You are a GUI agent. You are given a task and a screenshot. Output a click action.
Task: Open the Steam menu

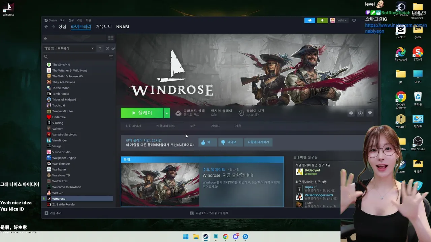coord(51,20)
